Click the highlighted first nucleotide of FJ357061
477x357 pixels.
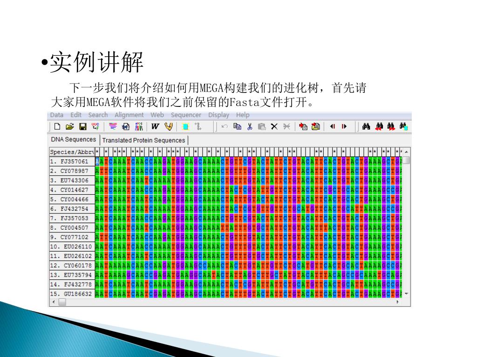pos(97,161)
